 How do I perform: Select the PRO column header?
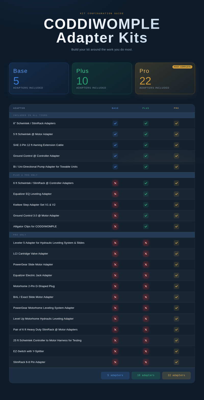tap(176, 108)
